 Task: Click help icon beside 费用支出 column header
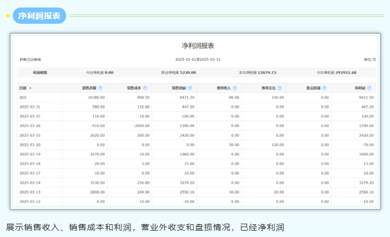point(280,88)
